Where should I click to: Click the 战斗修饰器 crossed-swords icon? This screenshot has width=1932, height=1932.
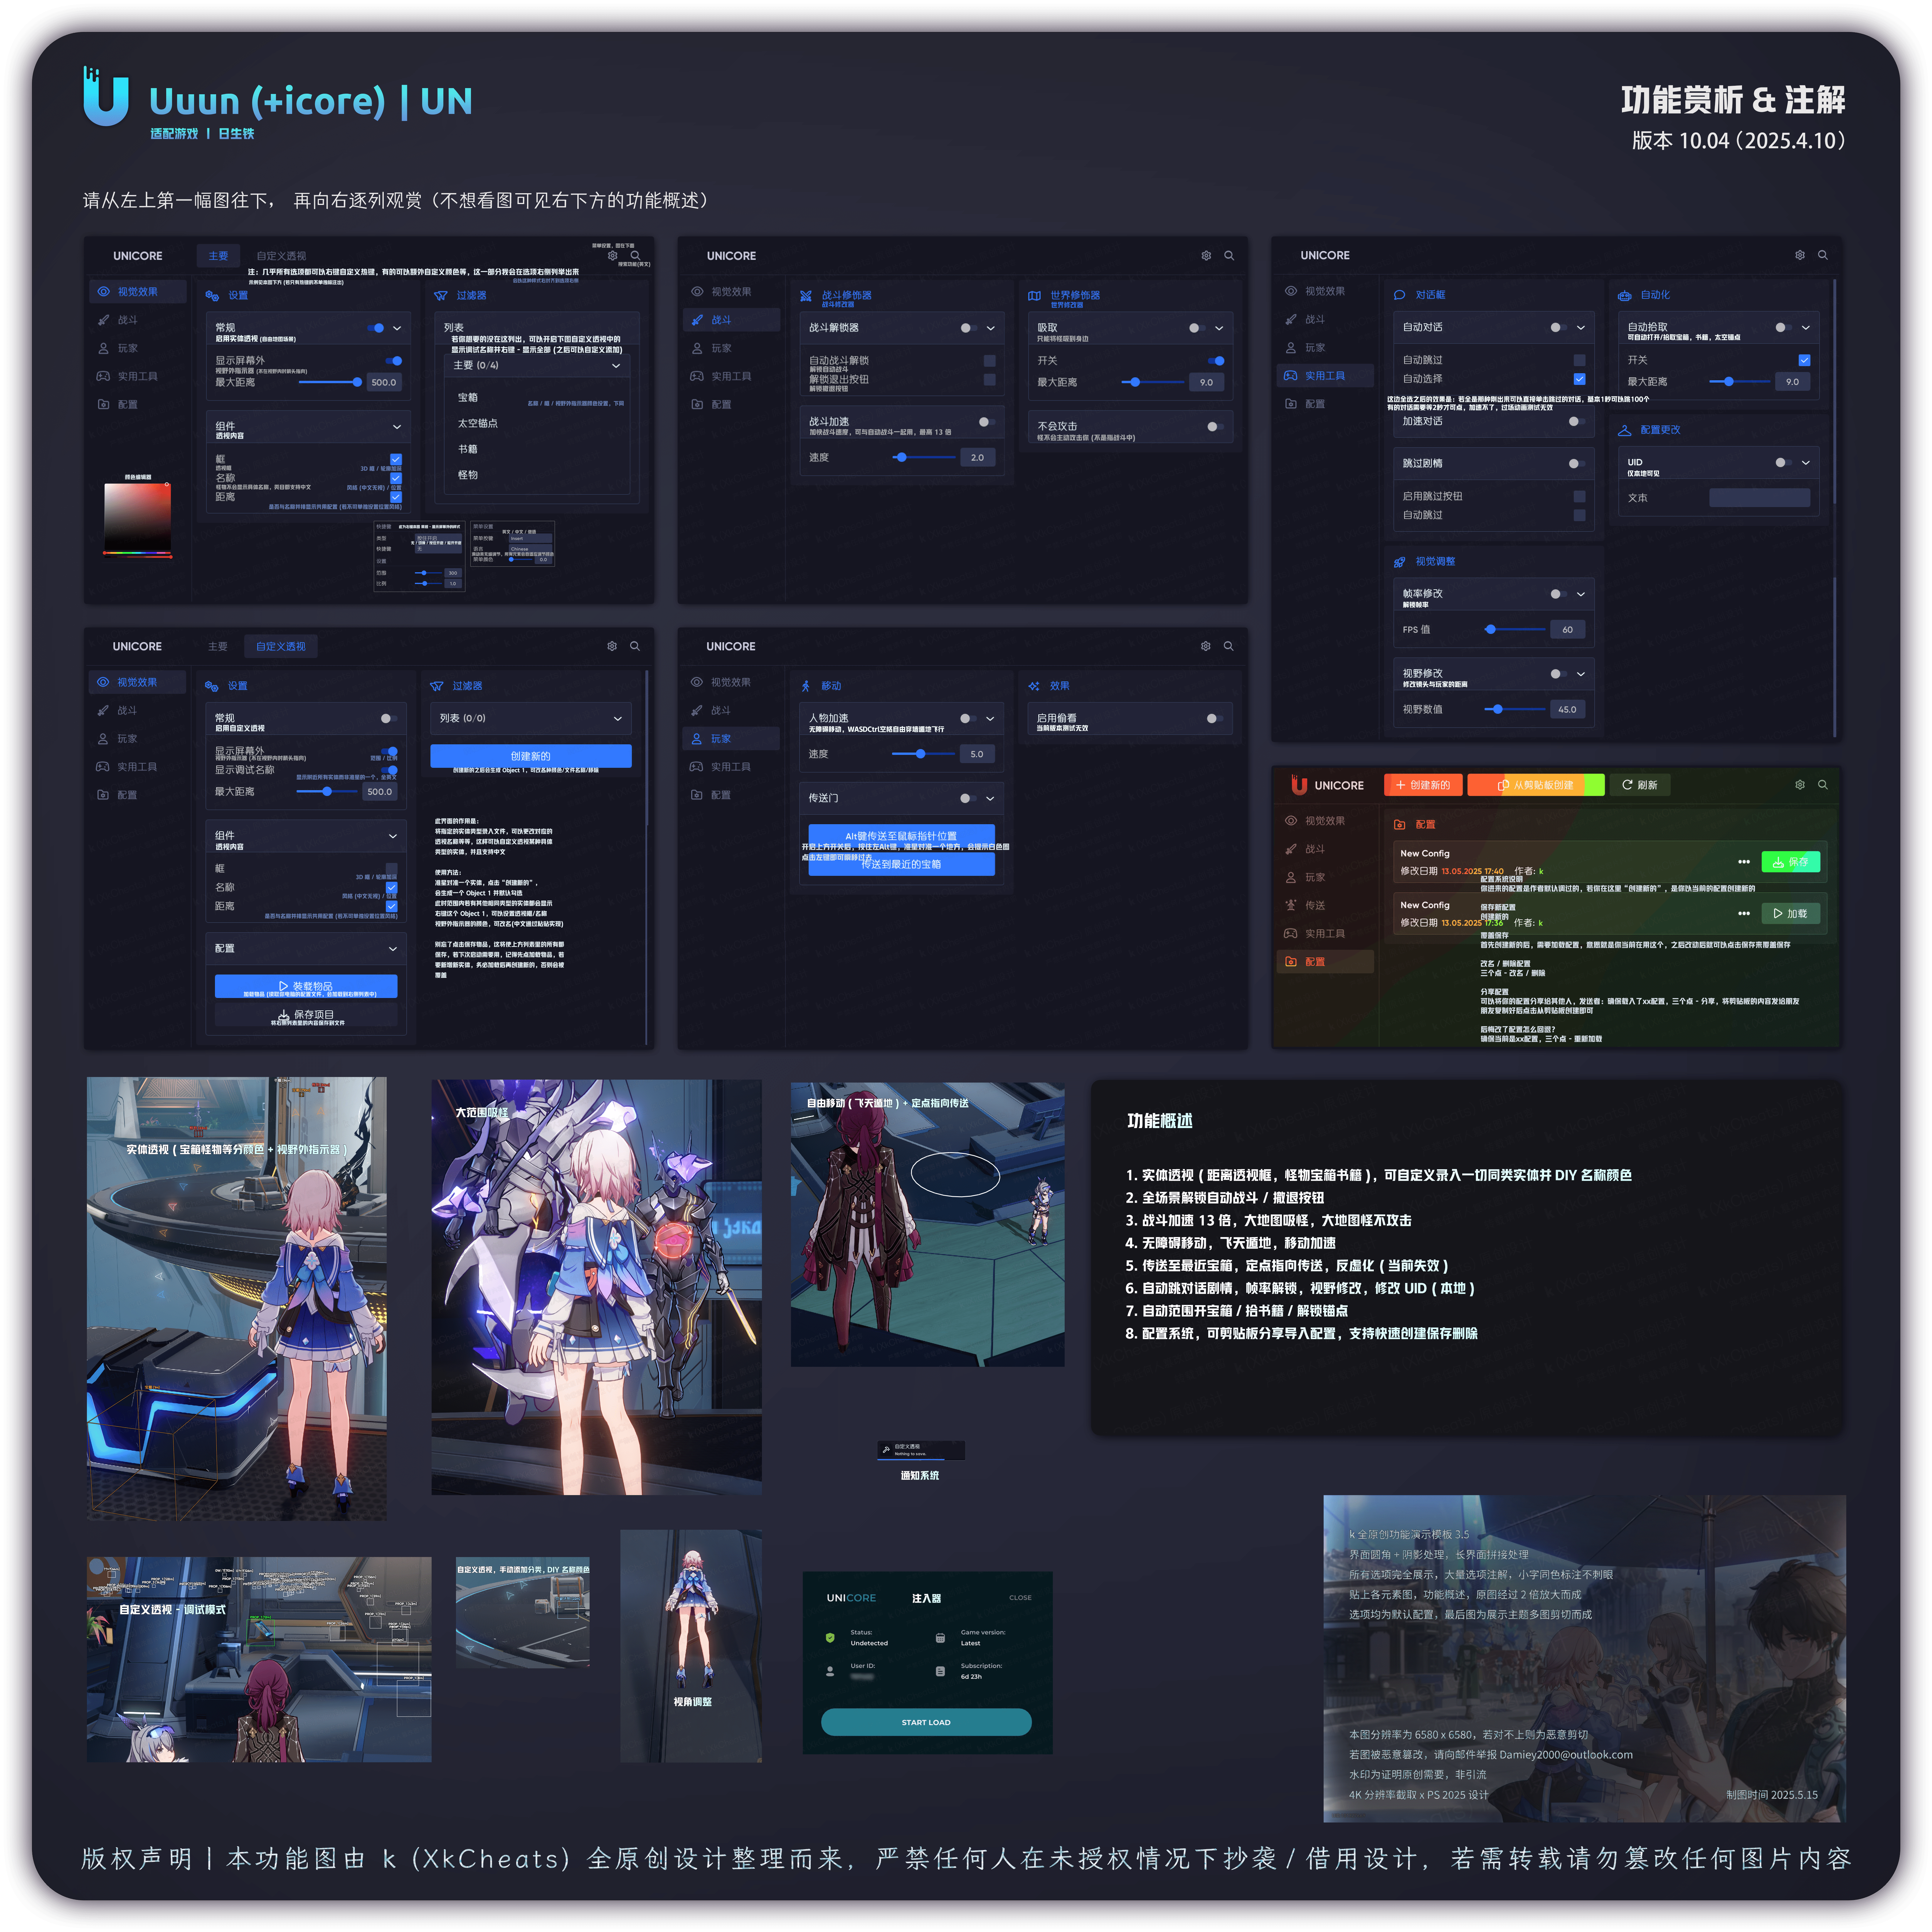click(x=806, y=296)
